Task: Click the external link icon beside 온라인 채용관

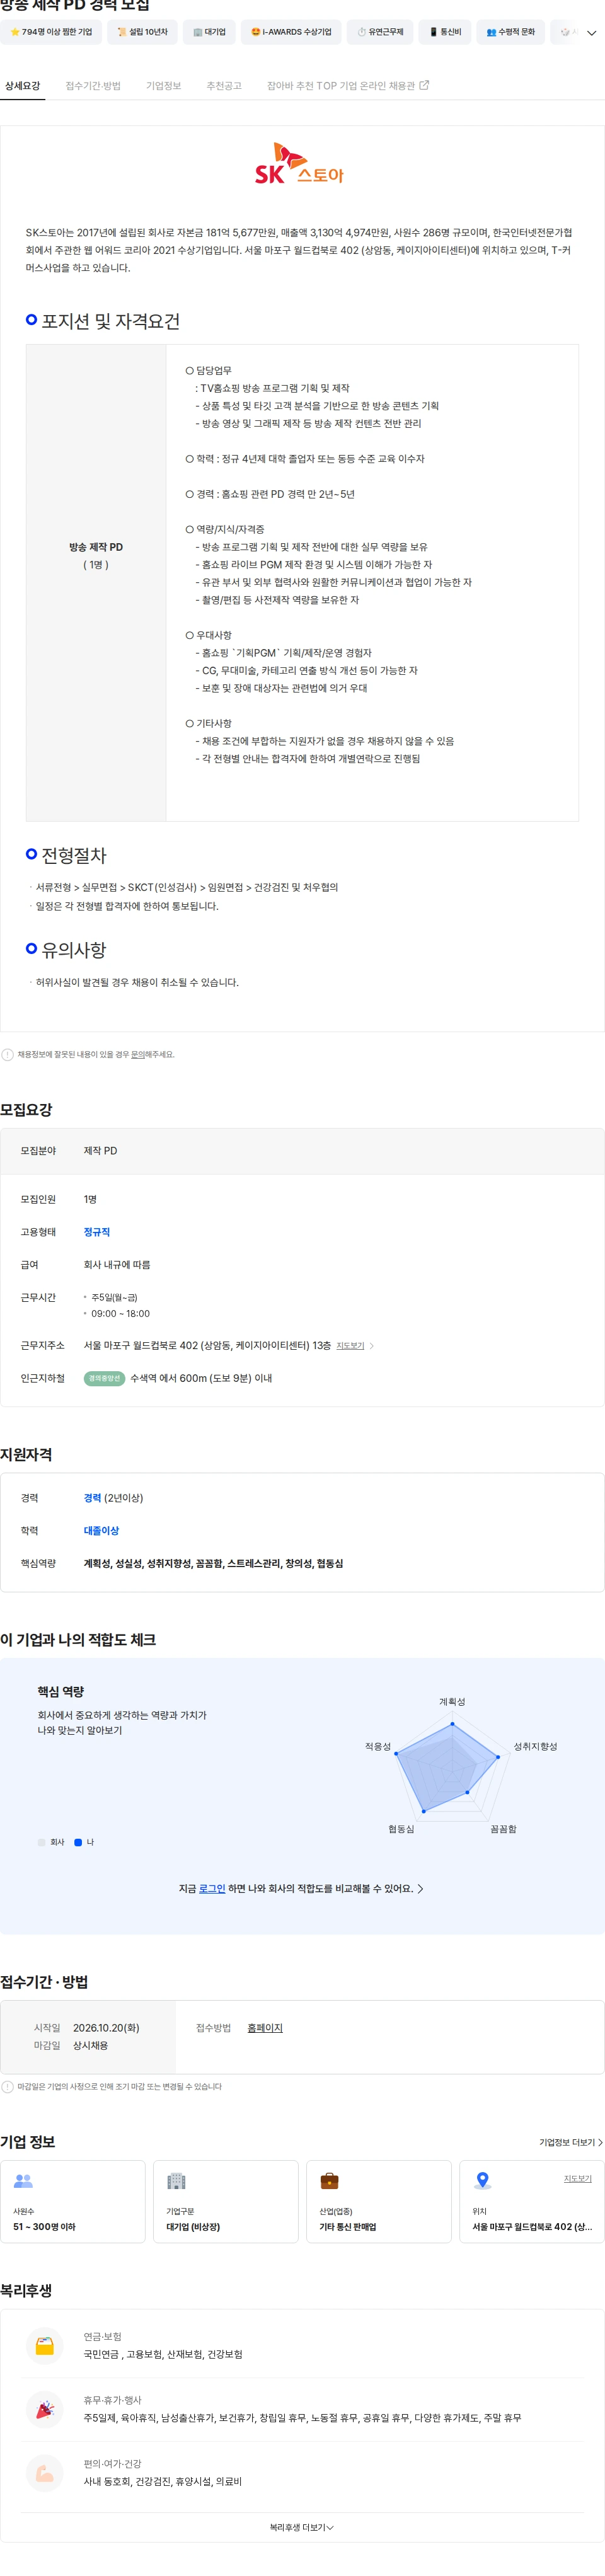Action: click(x=424, y=85)
